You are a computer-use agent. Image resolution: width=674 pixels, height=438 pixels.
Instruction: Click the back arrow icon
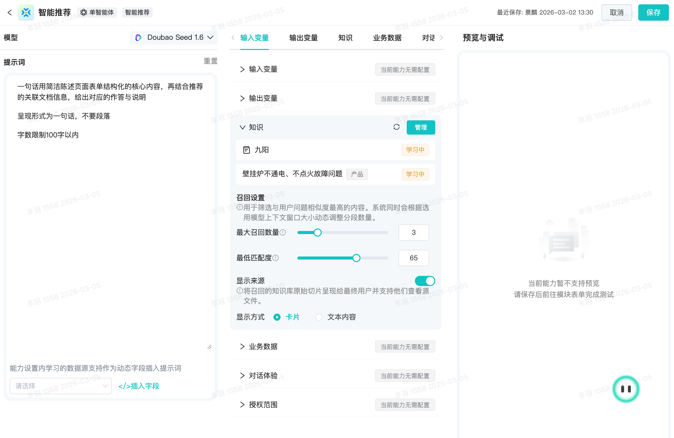(10, 12)
